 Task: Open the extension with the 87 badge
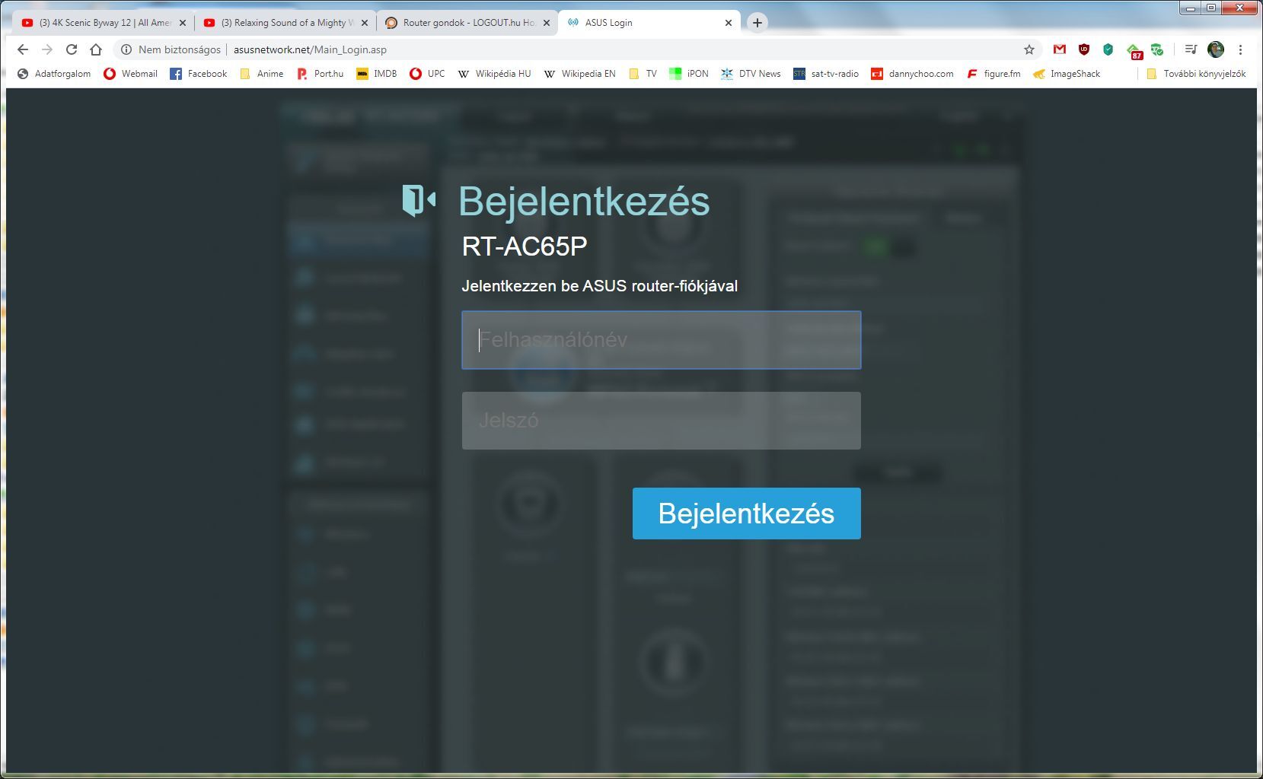[1134, 51]
